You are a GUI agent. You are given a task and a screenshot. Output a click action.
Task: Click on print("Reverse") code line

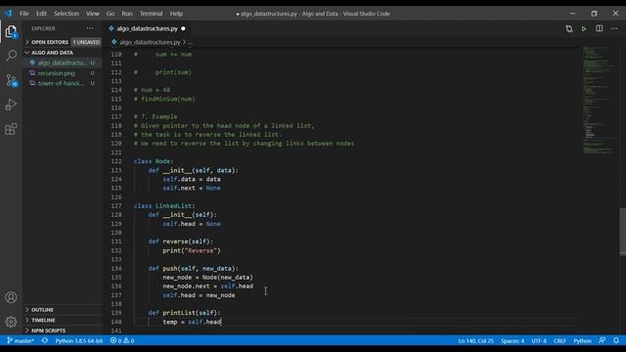point(192,250)
